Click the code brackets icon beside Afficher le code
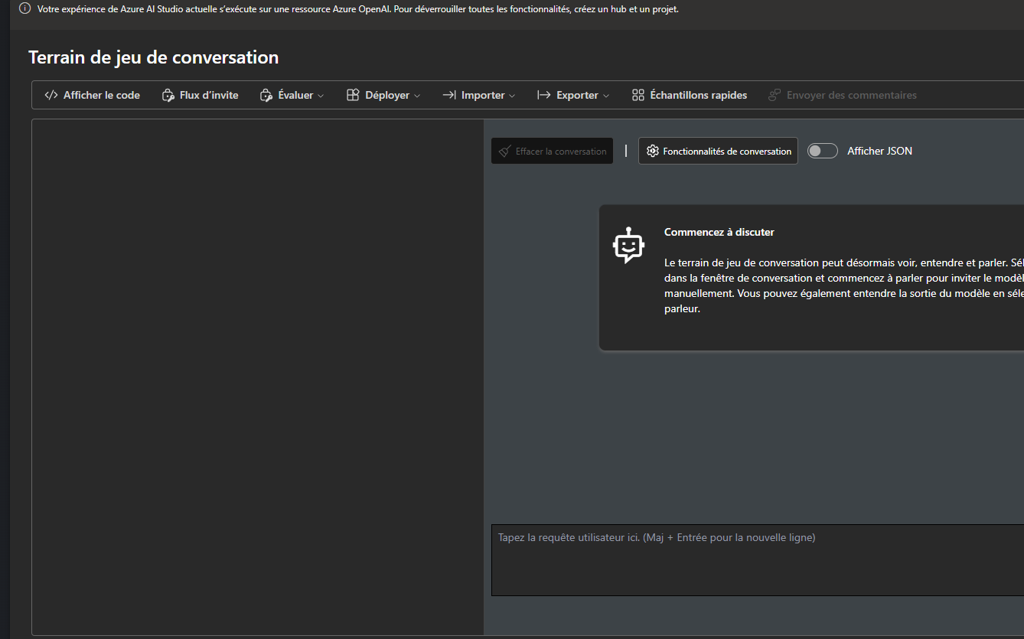Screen dimensions: 1024x639 click(x=51, y=95)
